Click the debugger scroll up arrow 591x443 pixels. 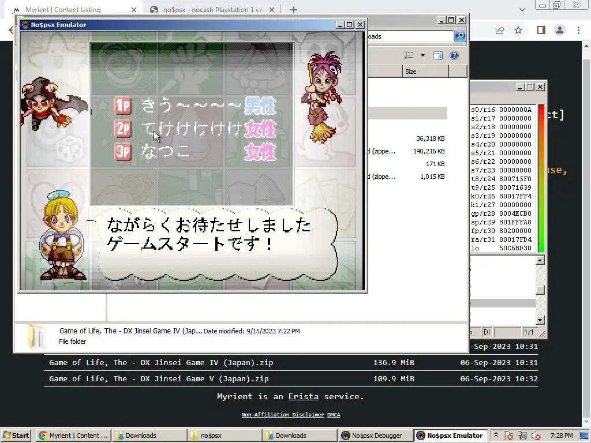540,260
